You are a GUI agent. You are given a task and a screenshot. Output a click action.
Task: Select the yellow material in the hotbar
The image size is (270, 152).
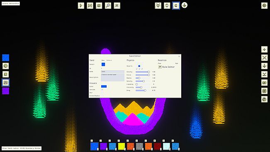[122, 146]
